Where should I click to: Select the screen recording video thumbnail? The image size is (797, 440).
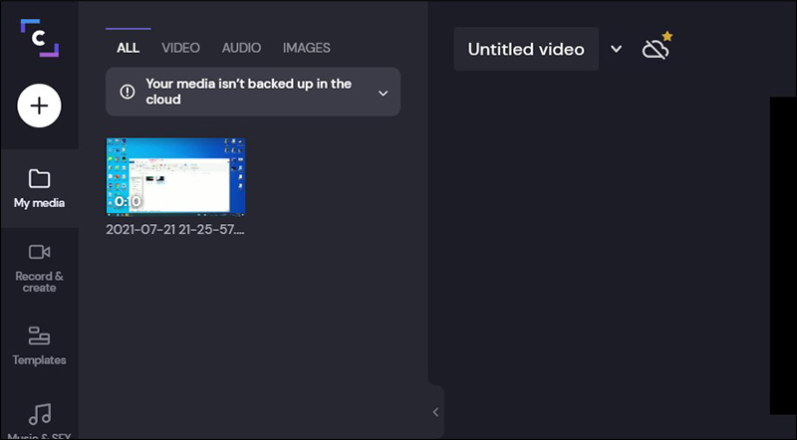coord(175,176)
